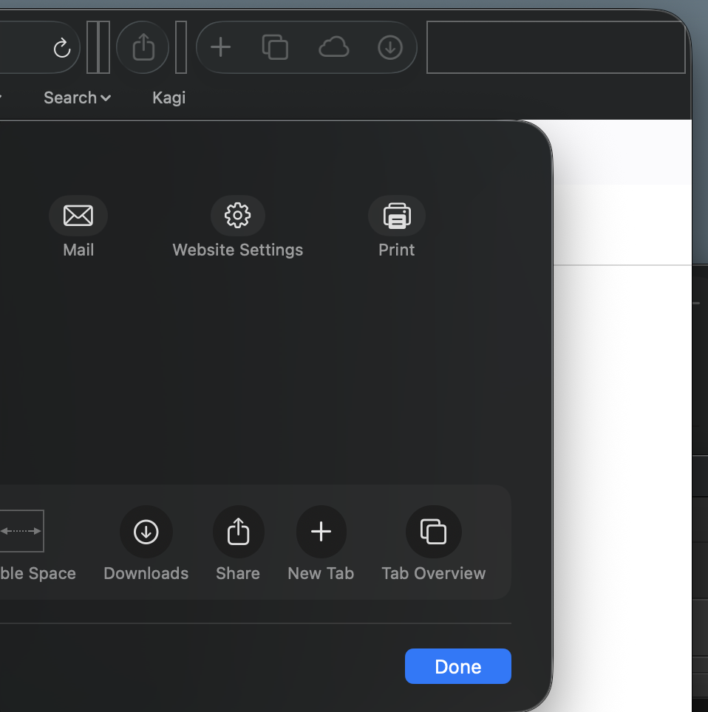Screen dimensions: 708x712
Task: Open Tab Overview icon in Safari toolbar
Action: coord(276,47)
